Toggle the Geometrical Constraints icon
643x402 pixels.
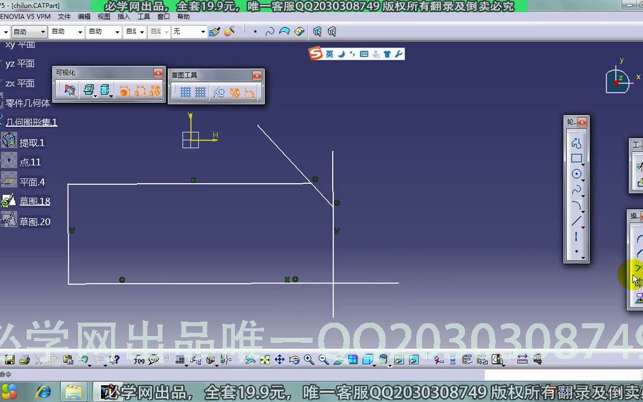[234, 92]
